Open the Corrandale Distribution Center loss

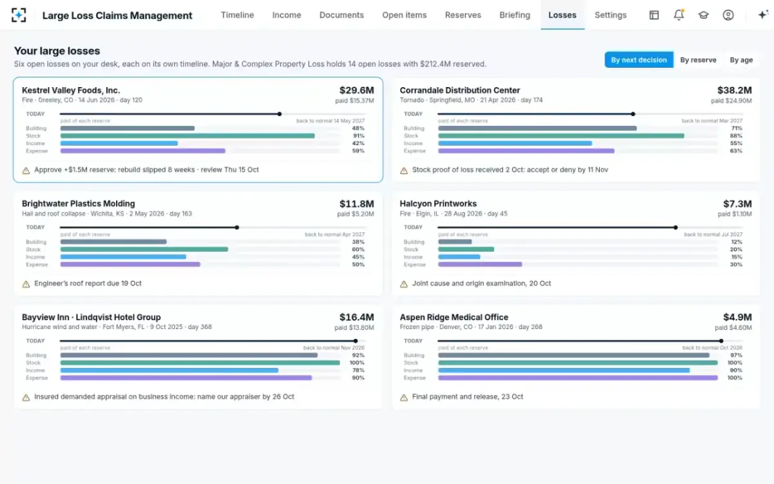pos(576,130)
